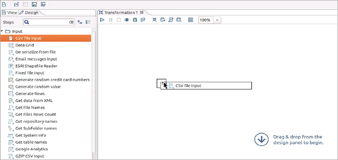Switch to the Design tab

[x=29, y=12]
